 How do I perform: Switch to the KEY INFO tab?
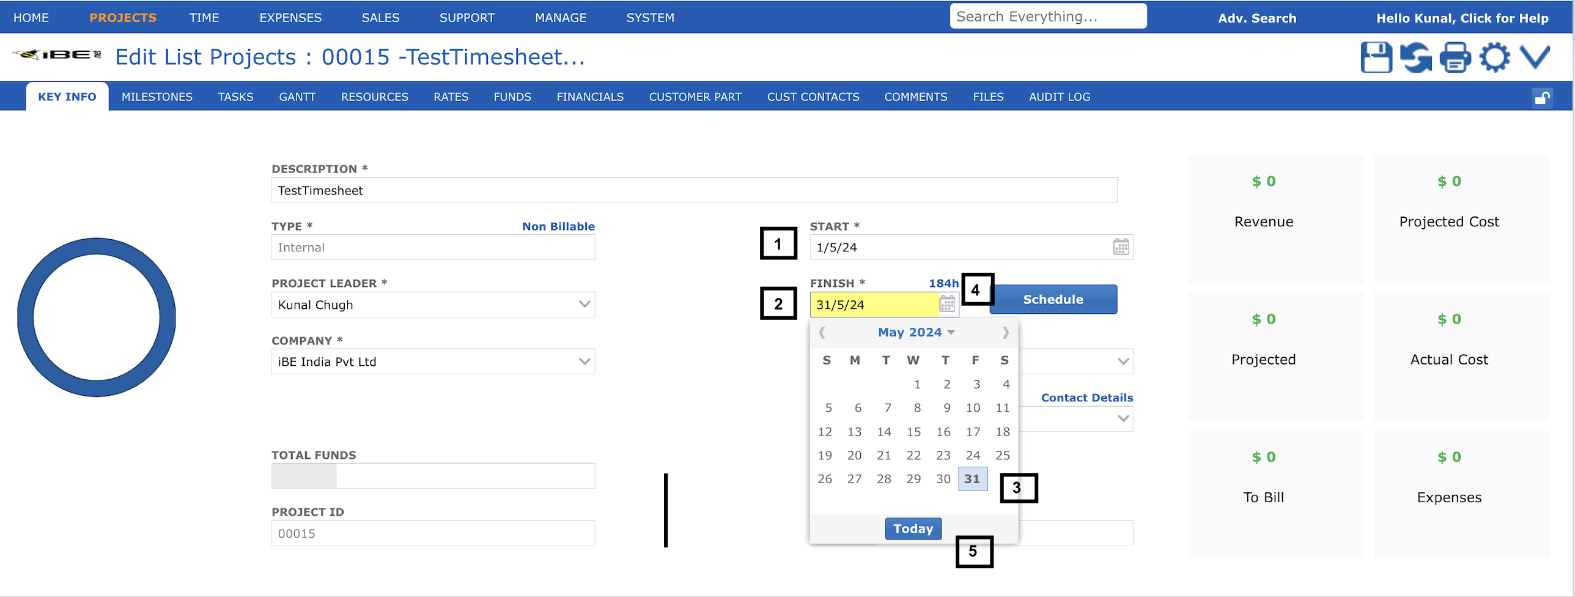pyautogui.click(x=67, y=97)
